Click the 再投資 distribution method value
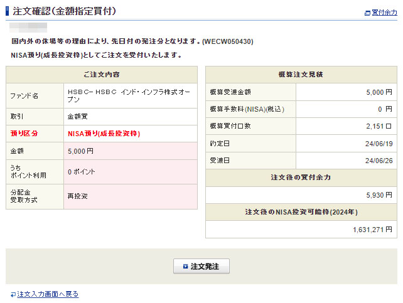Image resolution: width=403 pixels, height=303 pixels. (x=78, y=196)
